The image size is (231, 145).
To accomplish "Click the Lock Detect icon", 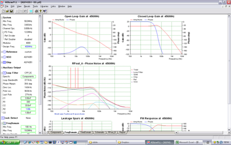I will 3,118.
